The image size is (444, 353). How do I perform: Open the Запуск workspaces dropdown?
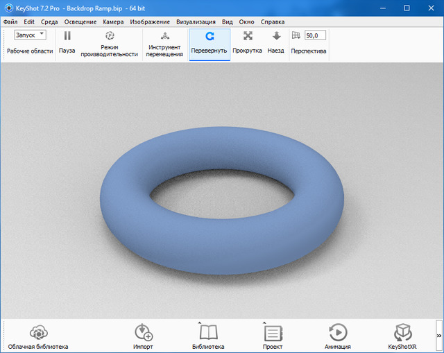[x=30, y=34]
